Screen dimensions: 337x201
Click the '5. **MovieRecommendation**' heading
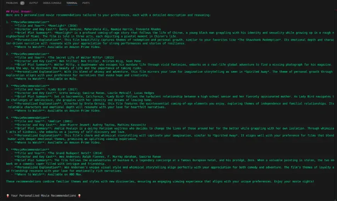27,150
